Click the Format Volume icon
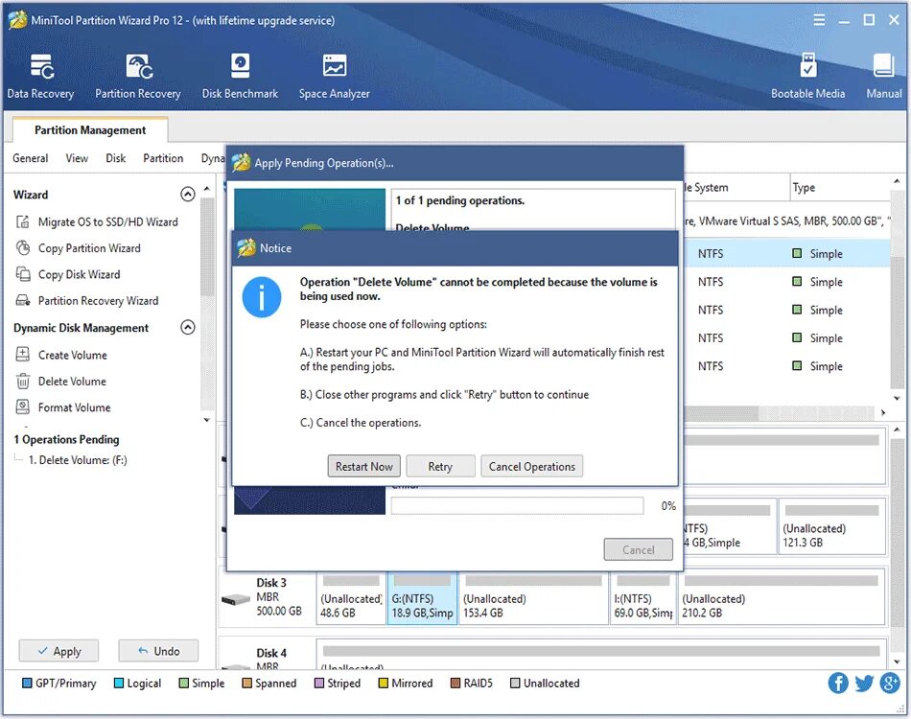 (23, 407)
